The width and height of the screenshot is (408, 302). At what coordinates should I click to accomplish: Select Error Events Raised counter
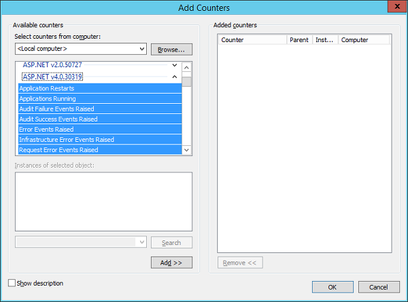point(100,130)
